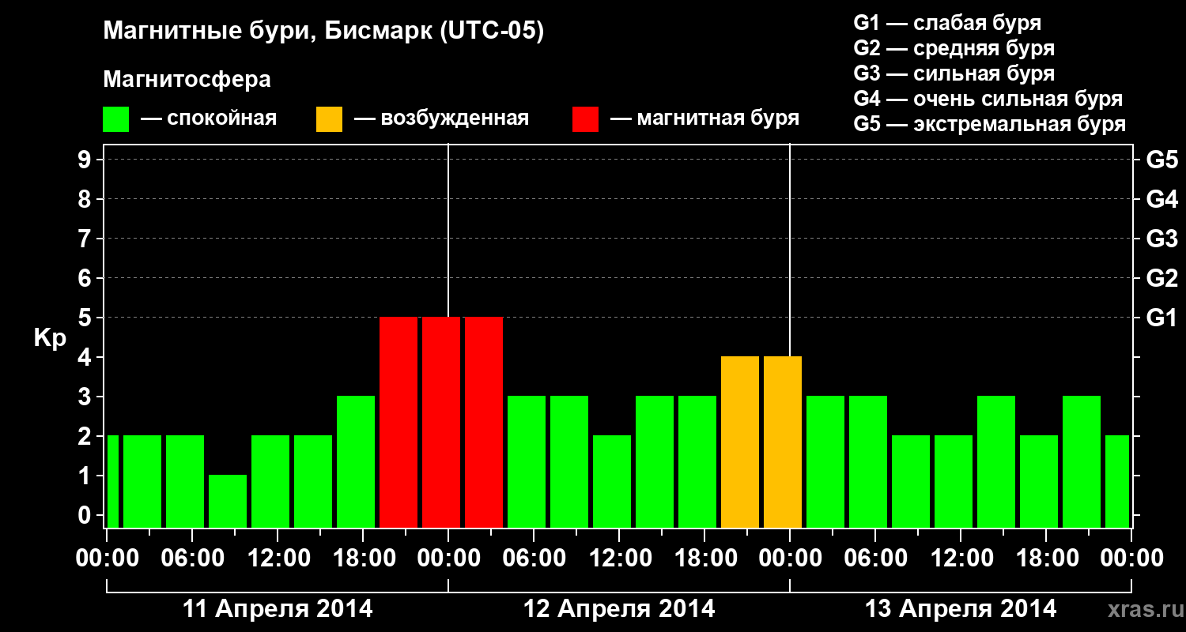Screen dimensions: 1186x632
Task: Click the line 'G3 — сильная буря'
Action: tap(954, 73)
